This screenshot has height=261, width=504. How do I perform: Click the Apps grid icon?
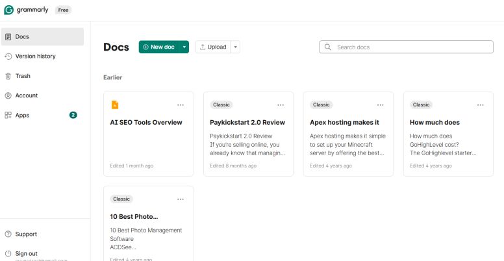click(x=8, y=115)
